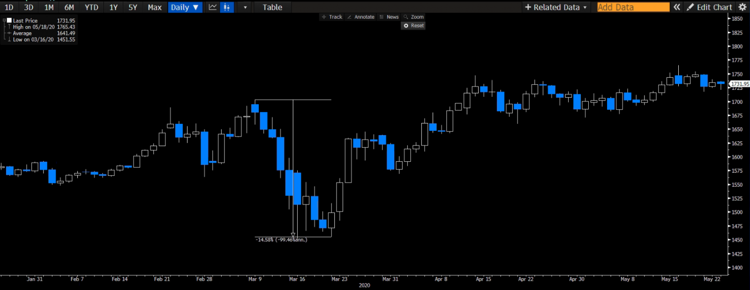Click the 1500 price axis label
Image resolution: width=750 pixels, height=290 pixels.
(x=737, y=212)
